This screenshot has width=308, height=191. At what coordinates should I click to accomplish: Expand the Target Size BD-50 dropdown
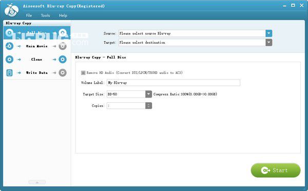(148, 94)
